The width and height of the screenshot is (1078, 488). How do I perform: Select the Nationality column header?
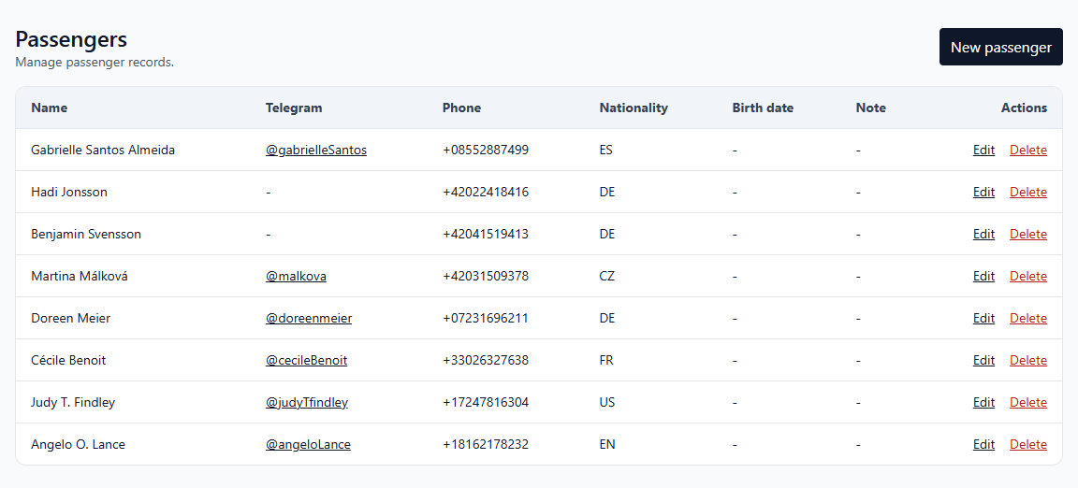(634, 108)
